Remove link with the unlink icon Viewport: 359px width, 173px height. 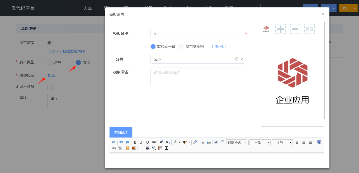[x=120, y=148]
